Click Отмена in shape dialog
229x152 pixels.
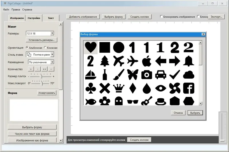click(x=178, y=113)
